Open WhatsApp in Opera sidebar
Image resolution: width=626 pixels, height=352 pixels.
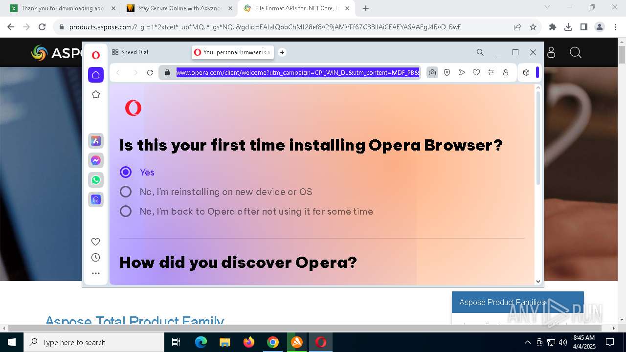coord(96,180)
